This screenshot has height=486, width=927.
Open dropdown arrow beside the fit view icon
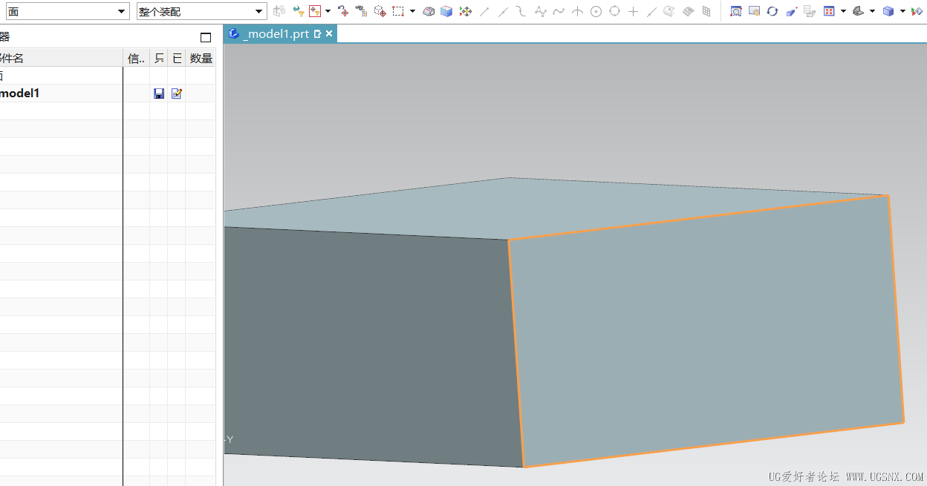[x=843, y=11]
